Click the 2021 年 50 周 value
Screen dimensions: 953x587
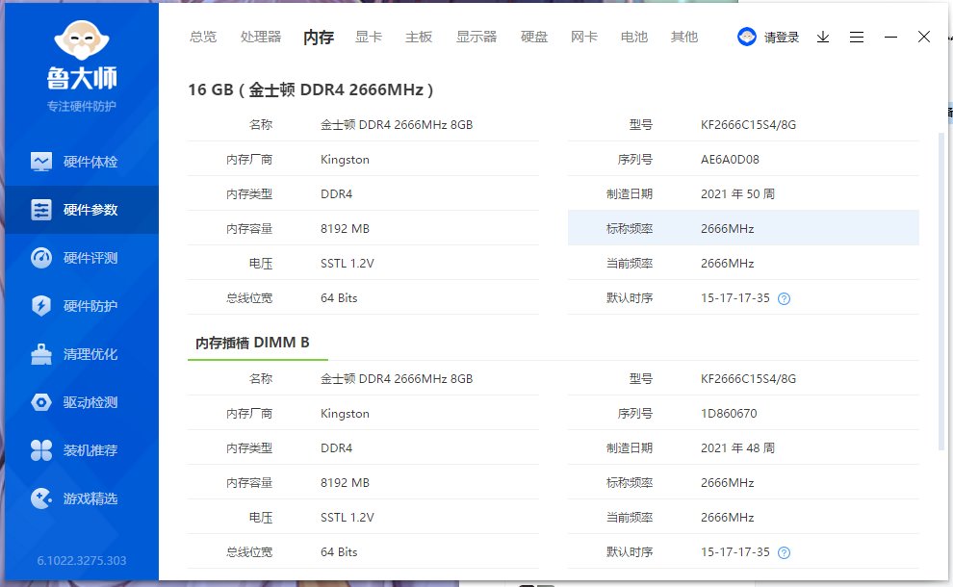click(x=737, y=194)
